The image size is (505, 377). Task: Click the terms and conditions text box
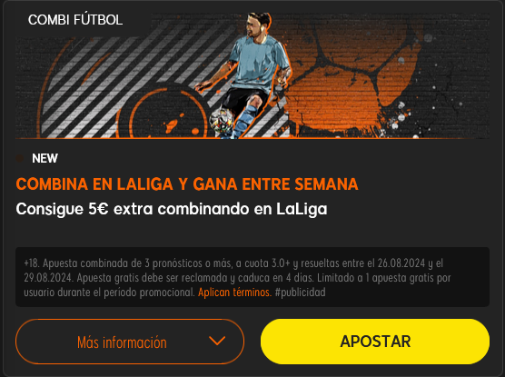click(x=252, y=277)
